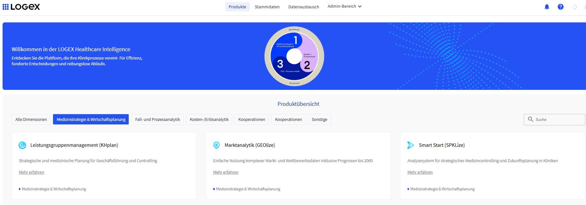Open the help question mark icon
This screenshot has height=205, width=586.
click(560, 7)
